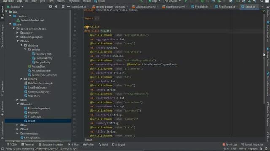Switch to the Ingredient.kt tab

(x=78, y=7)
